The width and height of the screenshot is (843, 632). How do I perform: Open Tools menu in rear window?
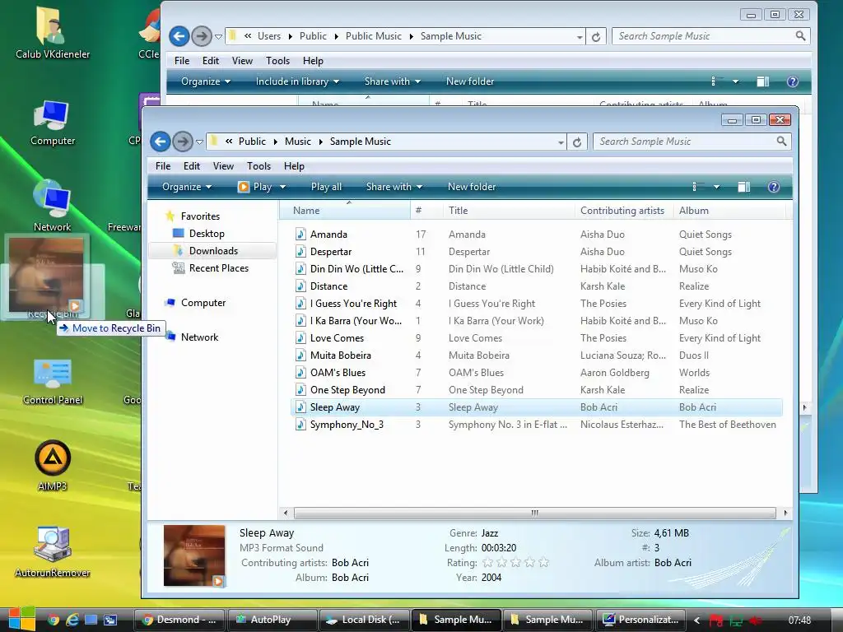click(x=277, y=61)
